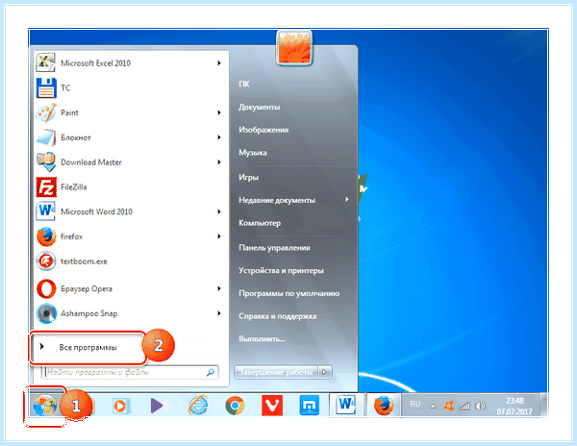Open the arrow beside Завершение работы
This screenshot has width=577, height=446.
coord(325,372)
